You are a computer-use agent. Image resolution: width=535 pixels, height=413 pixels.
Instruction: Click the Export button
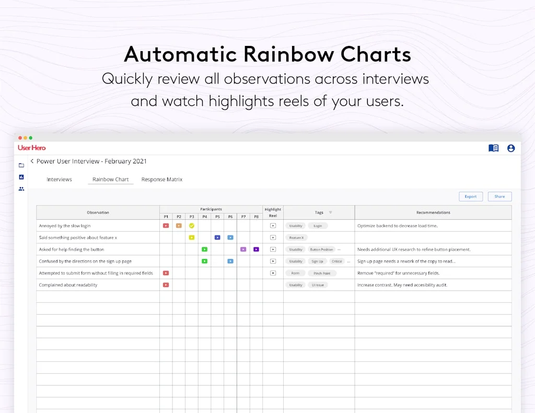pos(471,196)
